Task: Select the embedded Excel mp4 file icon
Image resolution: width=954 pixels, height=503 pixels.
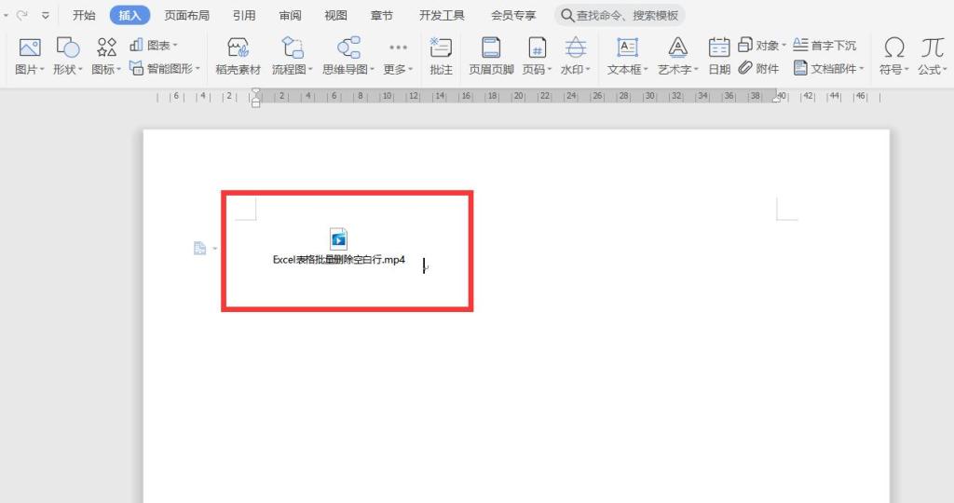Action: pyautogui.click(x=338, y=239)
